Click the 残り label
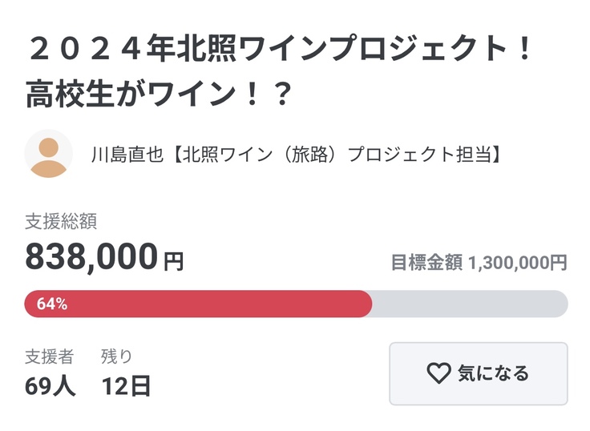The image size is (590, 431). pyautogui.click(x=116, y=356)
